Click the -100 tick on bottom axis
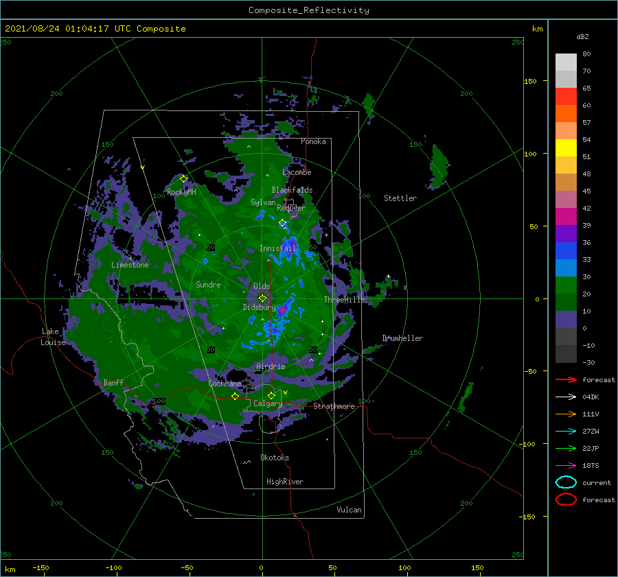The image size is (618, 577). coord(113,568)
